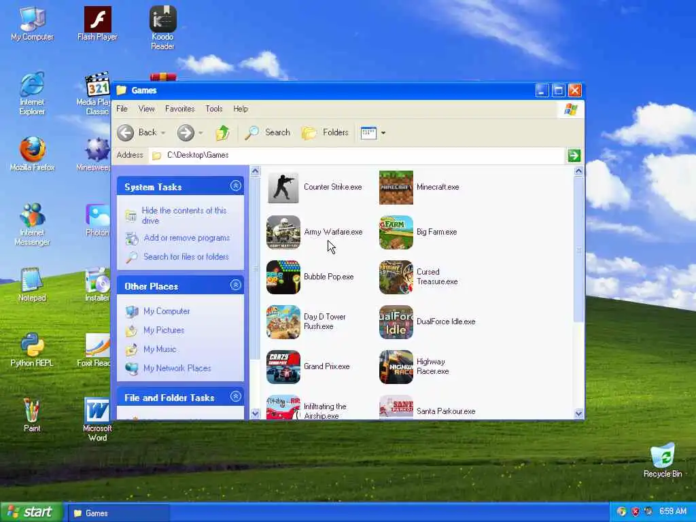Open My Music link
This screenshot has height=522, width=696.
coord(160,349)
